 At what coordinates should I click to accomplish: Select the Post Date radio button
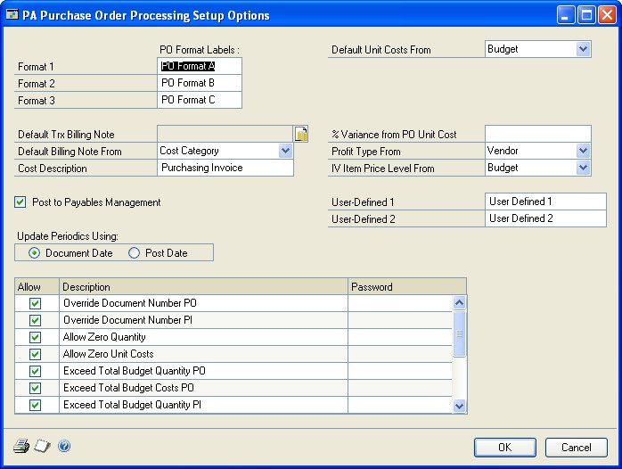[x=134, y=252]
